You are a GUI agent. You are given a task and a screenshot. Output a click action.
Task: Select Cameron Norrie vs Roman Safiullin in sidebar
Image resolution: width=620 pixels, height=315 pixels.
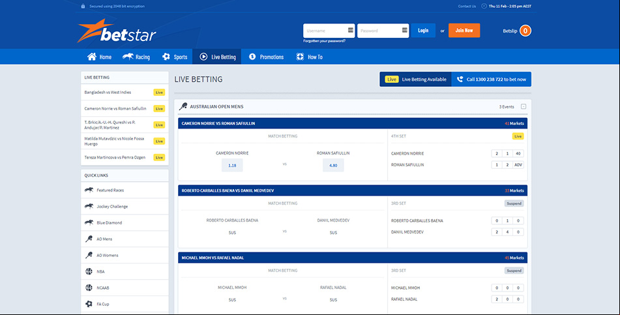tap(125, 108)
